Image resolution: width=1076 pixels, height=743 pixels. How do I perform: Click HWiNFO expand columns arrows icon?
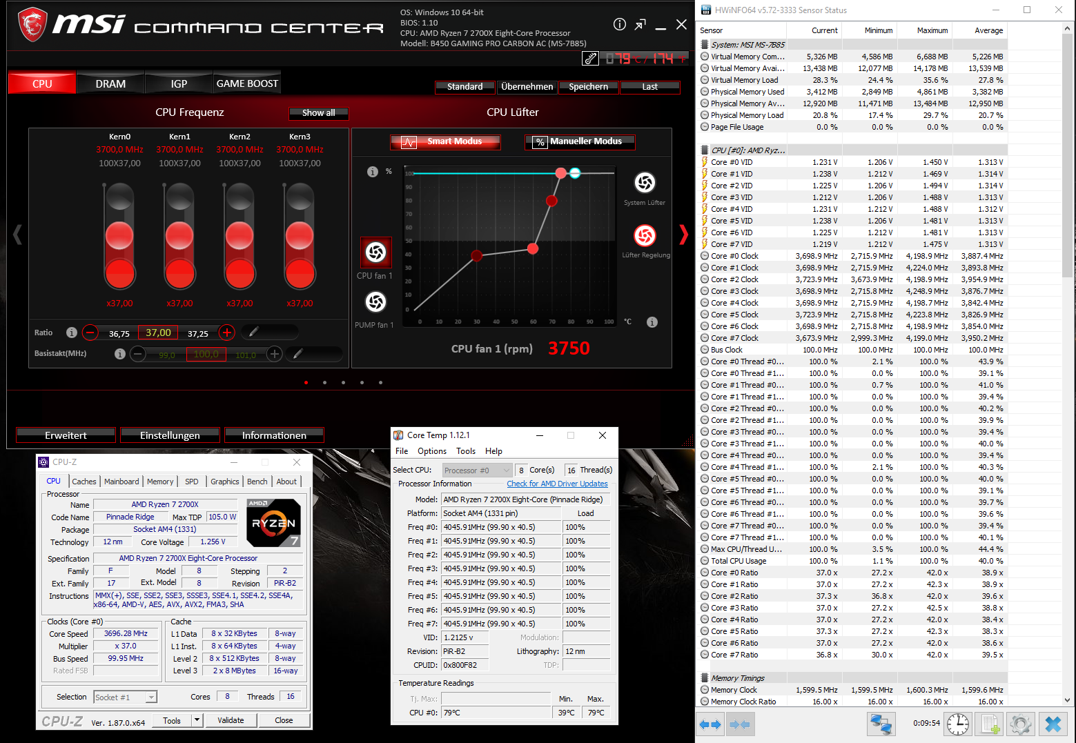pos(710,724)
